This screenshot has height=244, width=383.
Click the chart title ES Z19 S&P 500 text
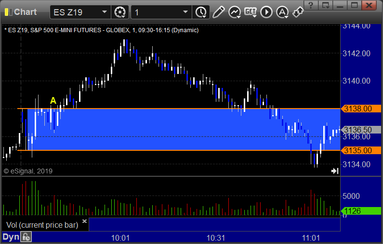(101, 30)
